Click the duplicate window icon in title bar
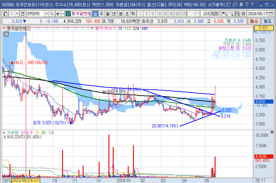The width and height of the screenshot is (276, 183). coord(235,5)
